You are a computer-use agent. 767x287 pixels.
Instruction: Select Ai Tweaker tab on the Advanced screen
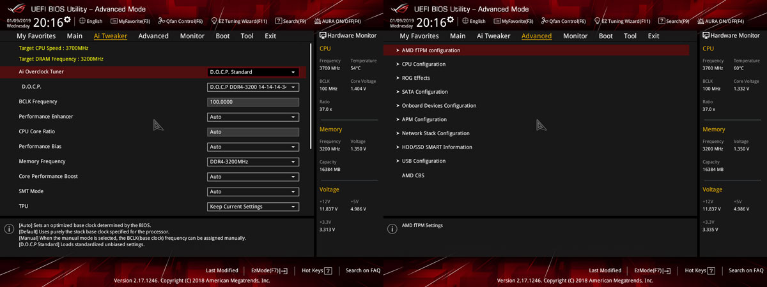pos(493,36)
